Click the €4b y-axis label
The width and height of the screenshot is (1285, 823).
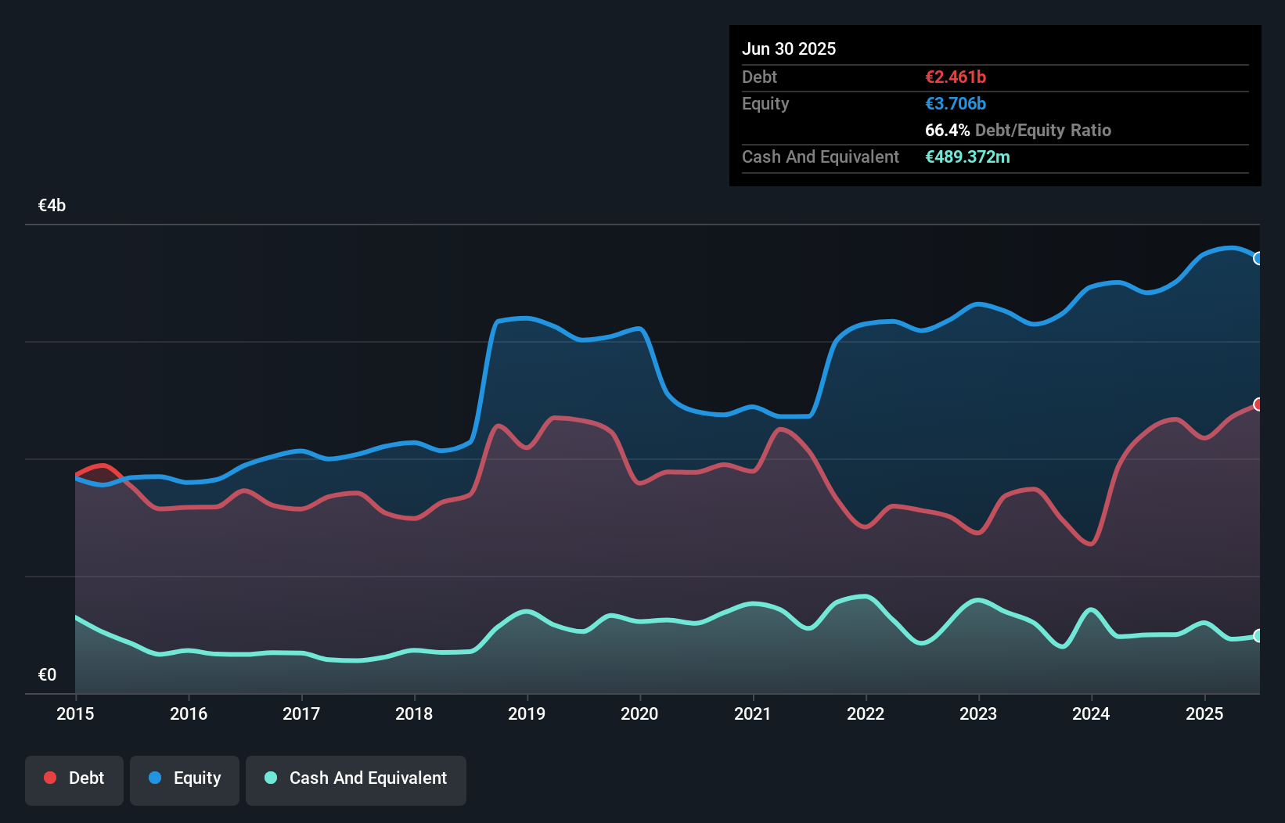coord(52,206)
